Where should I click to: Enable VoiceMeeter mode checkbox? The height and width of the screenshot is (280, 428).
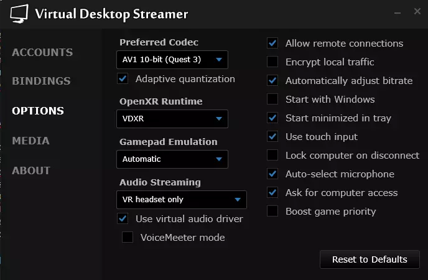point(128,237)
